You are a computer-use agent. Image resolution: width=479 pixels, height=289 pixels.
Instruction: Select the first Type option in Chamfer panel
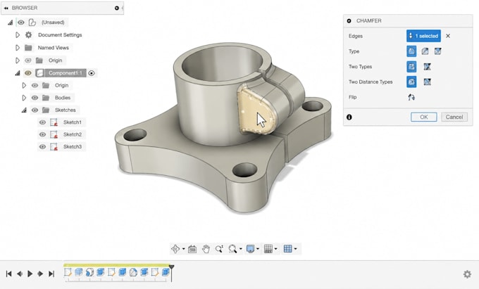(x=411, y=51)
